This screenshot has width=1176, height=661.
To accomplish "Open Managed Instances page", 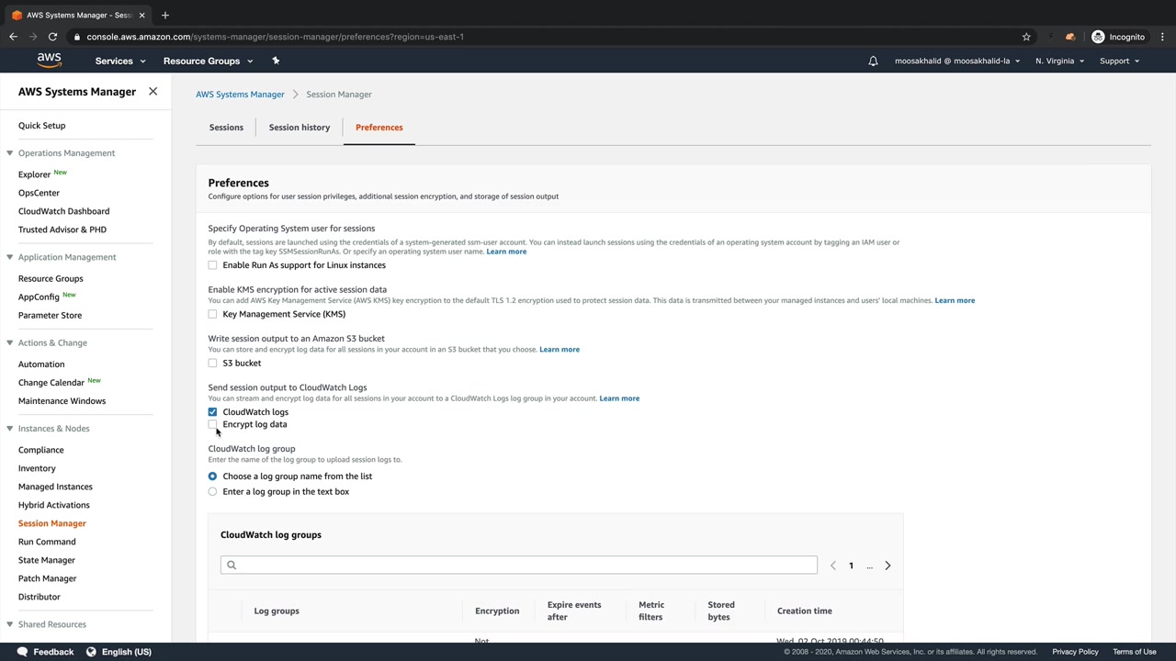I will [55, 487].
